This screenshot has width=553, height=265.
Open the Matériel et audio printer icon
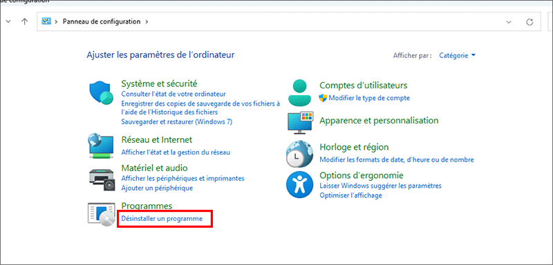pos(102,179)
